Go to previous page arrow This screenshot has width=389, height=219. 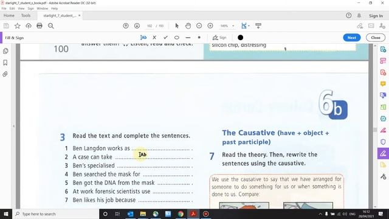tap(126, 26)
